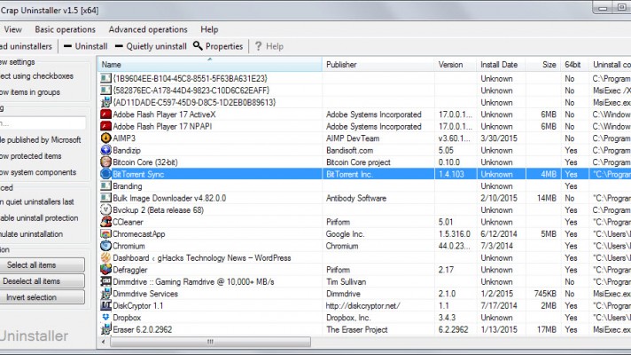The width and height of the screenshot is (631, 355).
Task: Select the Bandizip icon in the list
Action: coord(105,151)
